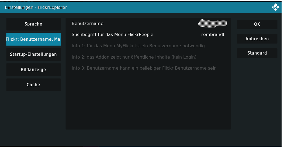
Task: Click the Info 2 öffentliche Inhalte note
Action: coord(134,57)
